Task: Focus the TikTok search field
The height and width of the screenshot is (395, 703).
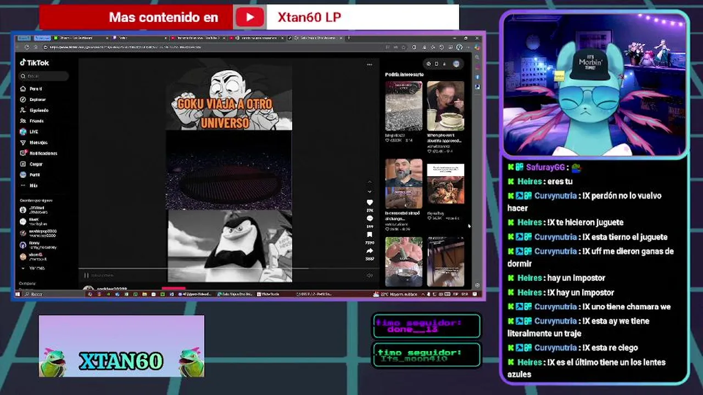Action: coord(44,76)
